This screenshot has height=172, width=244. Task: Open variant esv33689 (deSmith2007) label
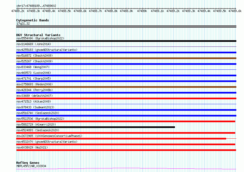35,96
